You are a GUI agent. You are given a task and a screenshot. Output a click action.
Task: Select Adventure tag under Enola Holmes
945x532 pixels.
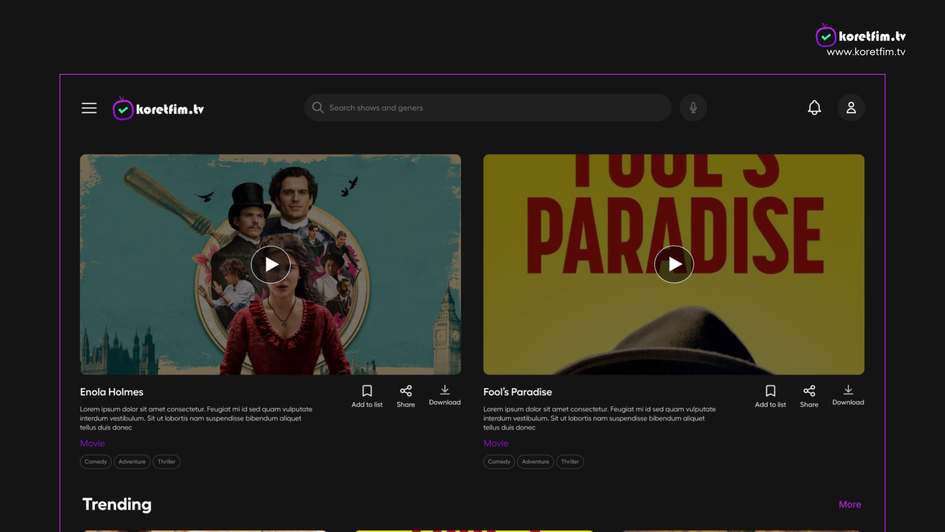coord(132,462)
